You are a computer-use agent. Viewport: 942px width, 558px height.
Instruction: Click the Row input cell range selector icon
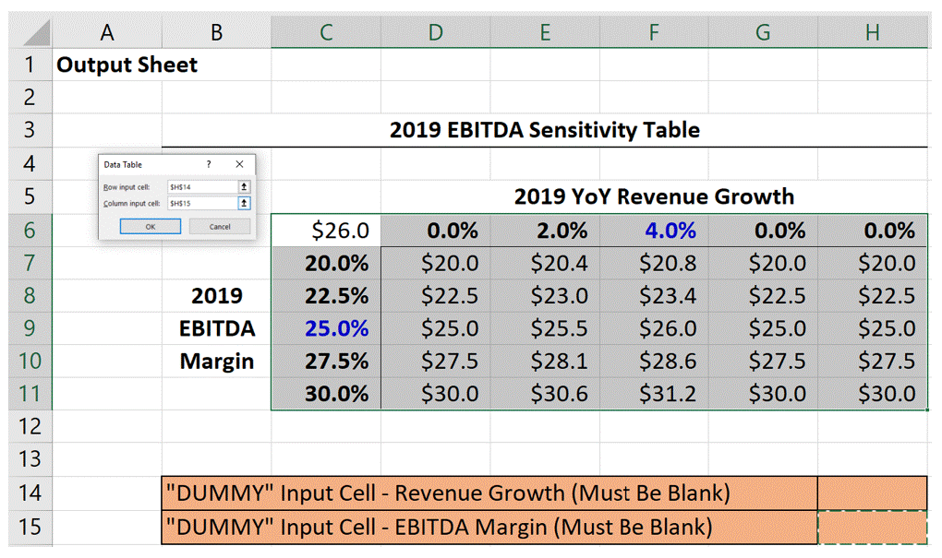click(244, 186)
